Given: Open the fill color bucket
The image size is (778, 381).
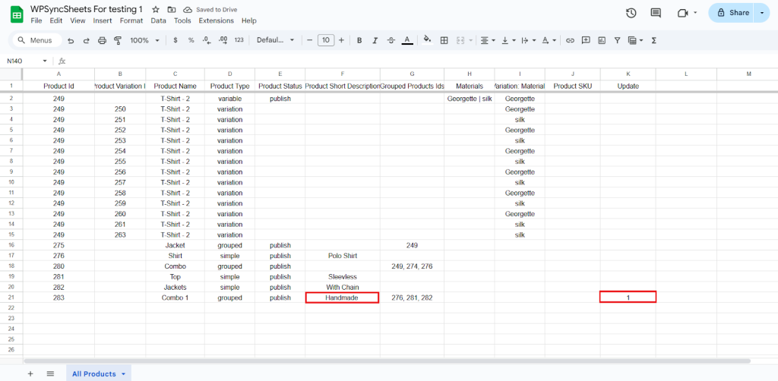Looking at the screenshot, I should click(x=427, y=40).
